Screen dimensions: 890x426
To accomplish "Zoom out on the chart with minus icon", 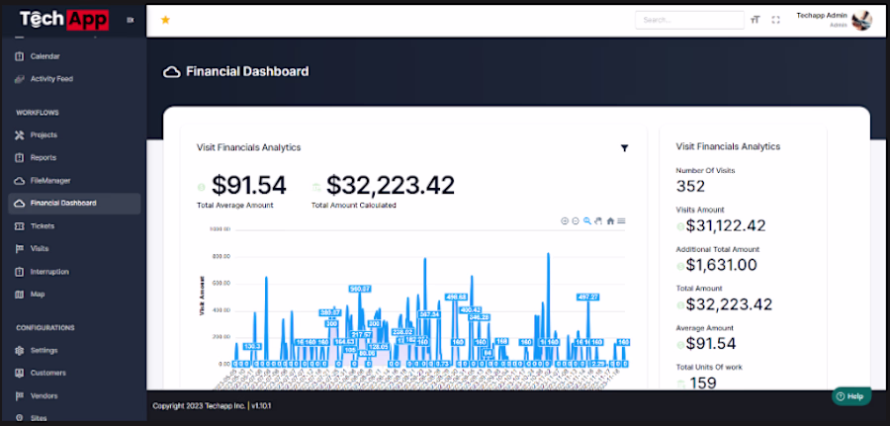I will click(576, 220).
